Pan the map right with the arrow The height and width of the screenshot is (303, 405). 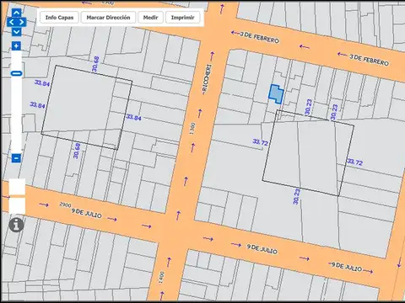(22, 22)
